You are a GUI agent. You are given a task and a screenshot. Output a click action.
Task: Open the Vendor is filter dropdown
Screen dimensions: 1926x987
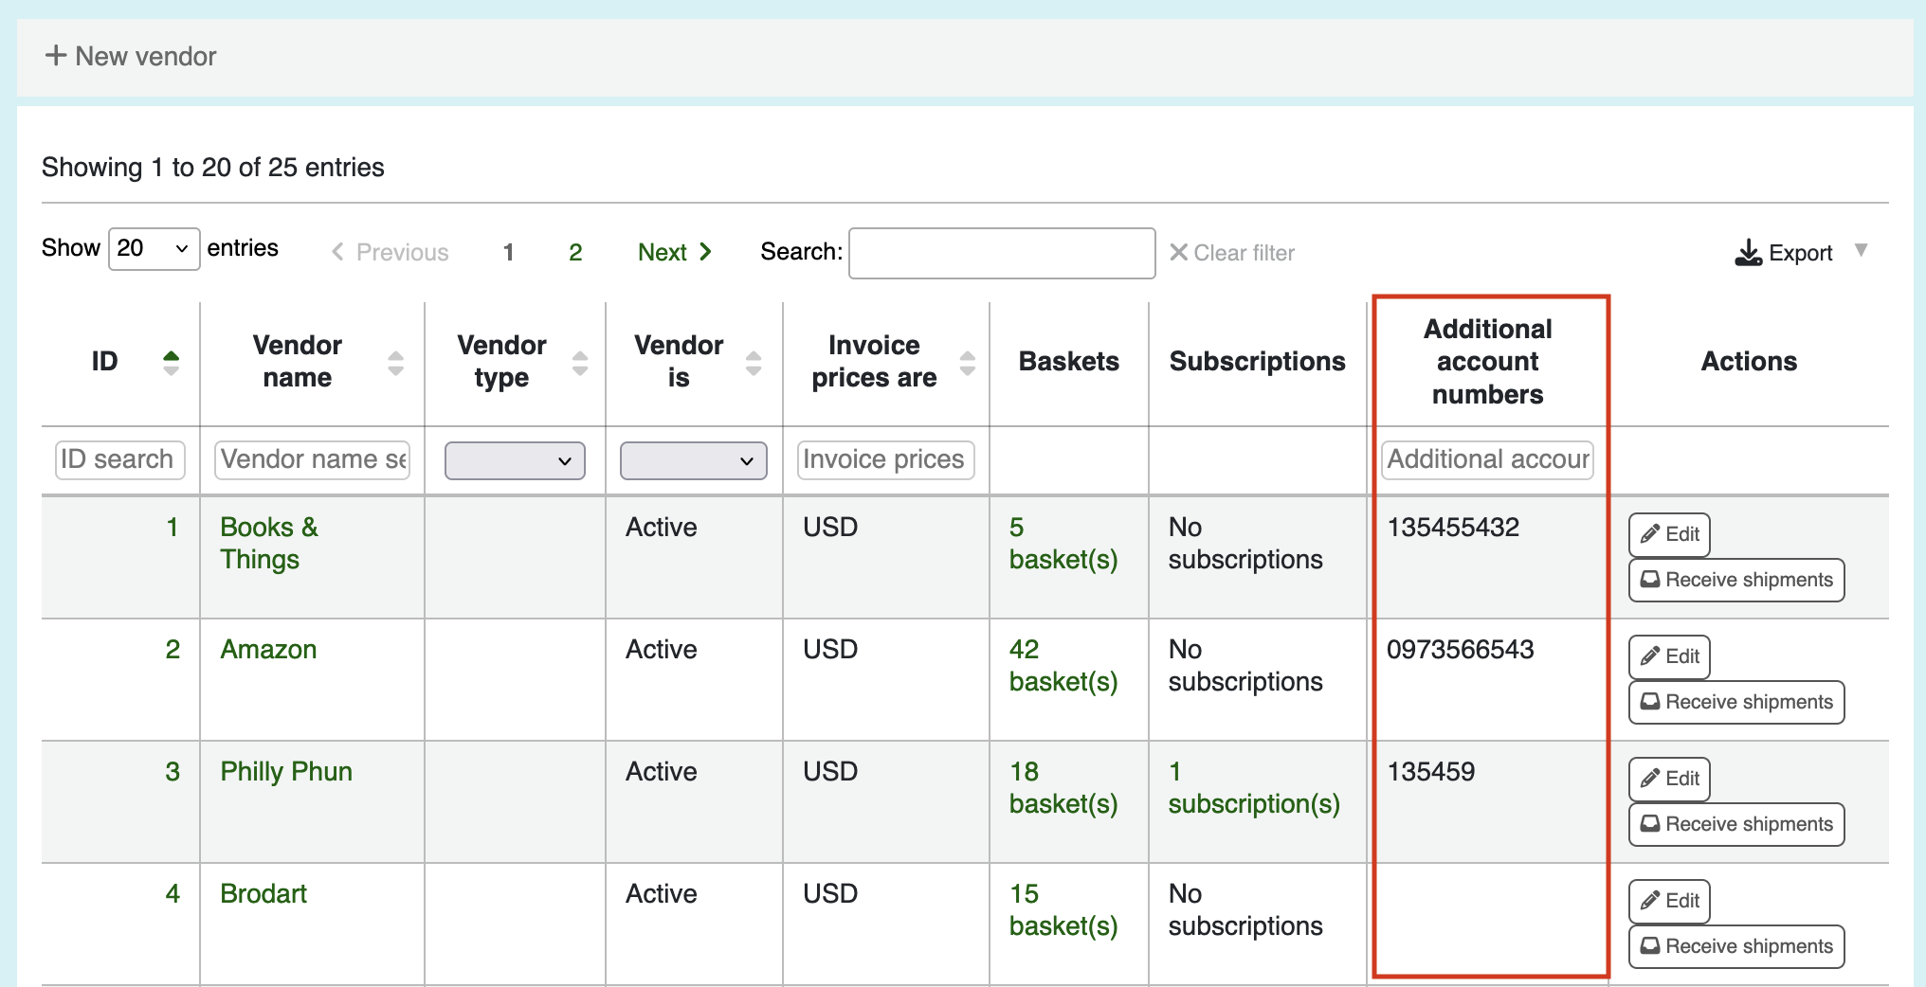tap(694, 460)
